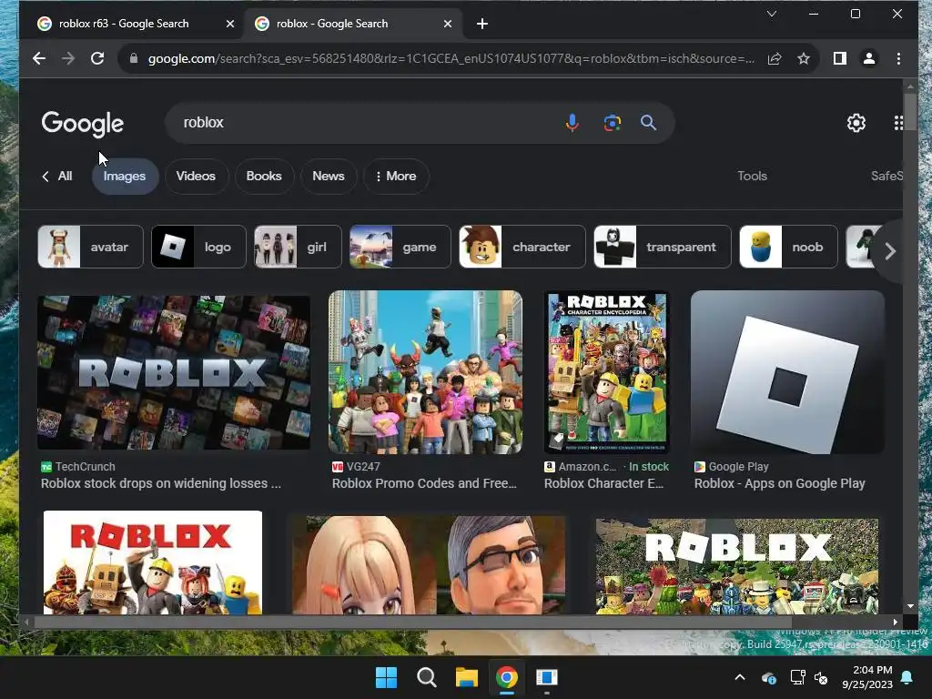The width and height of the screenshot is (932, 699).
Task: Close the 'roblox - Google Search' tab
Action: coord(448,24)
